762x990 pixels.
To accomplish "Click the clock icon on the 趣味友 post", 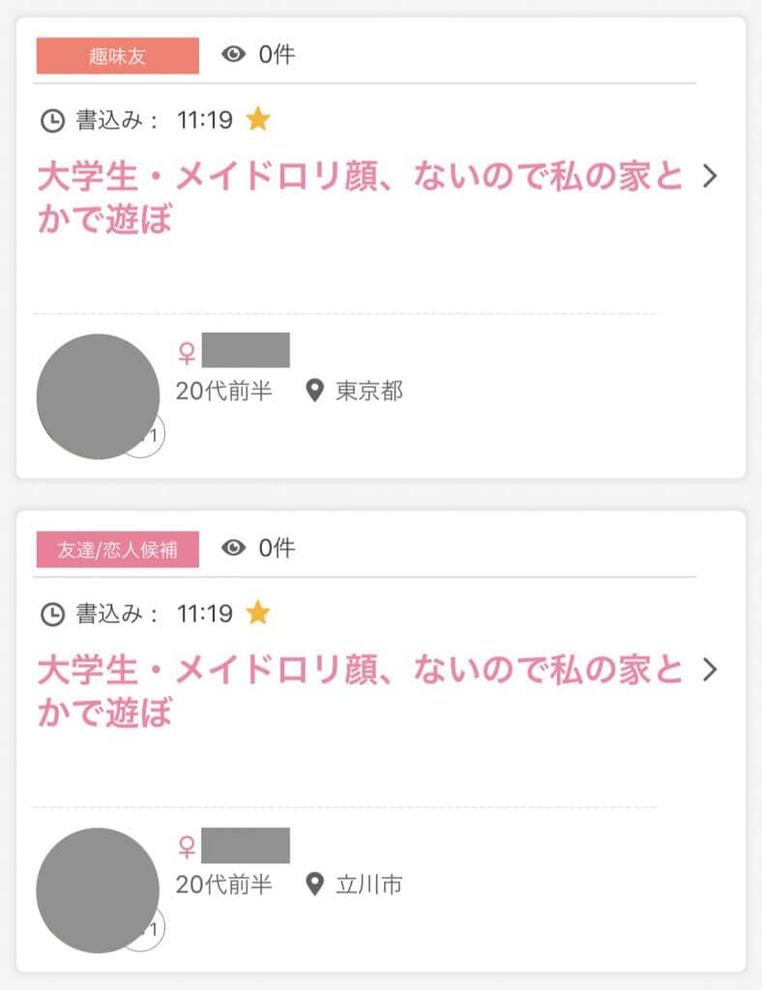I will (52, 120).
